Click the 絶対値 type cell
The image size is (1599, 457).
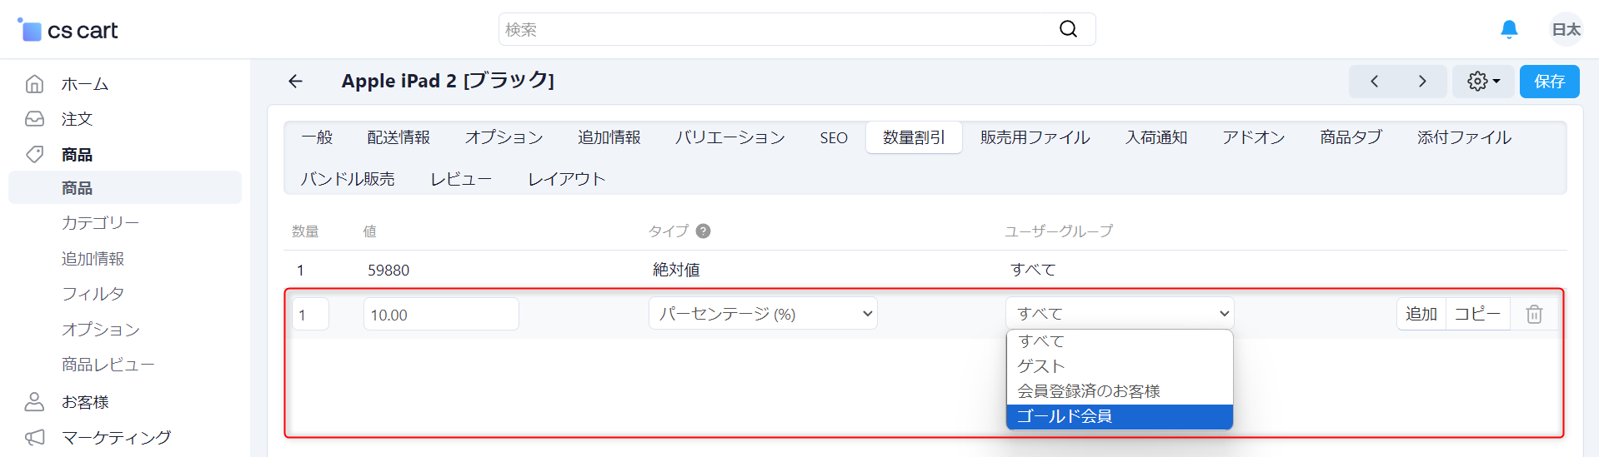[676, 270]
